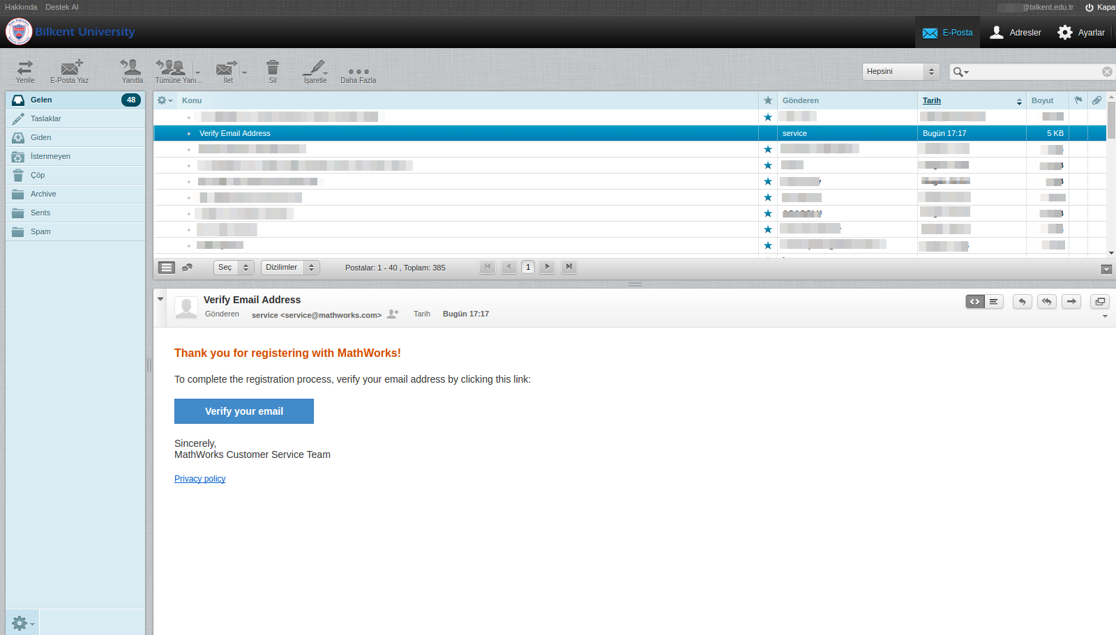
Task: Toggle preview pane with bottom-right arrow
Action: (x=1106, y=269)
